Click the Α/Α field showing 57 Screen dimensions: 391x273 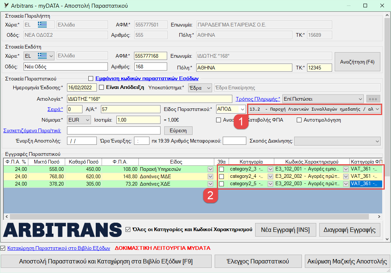coord(131,109)
